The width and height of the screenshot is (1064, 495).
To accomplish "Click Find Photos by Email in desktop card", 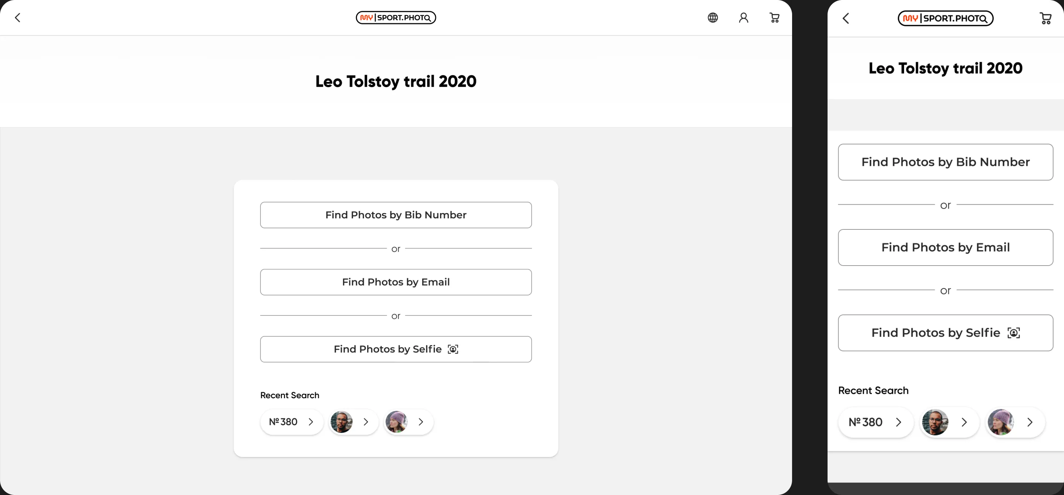I will [396, 282].
